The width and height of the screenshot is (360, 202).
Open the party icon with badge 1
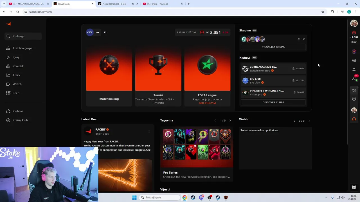354,90
